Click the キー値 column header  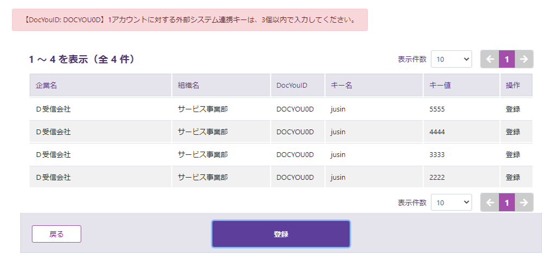point(461,86)
